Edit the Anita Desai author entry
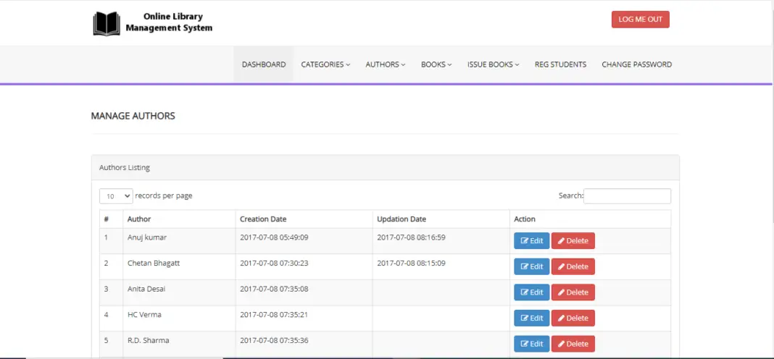The width and height of the screenshot is (774, 359). point(531,292)
